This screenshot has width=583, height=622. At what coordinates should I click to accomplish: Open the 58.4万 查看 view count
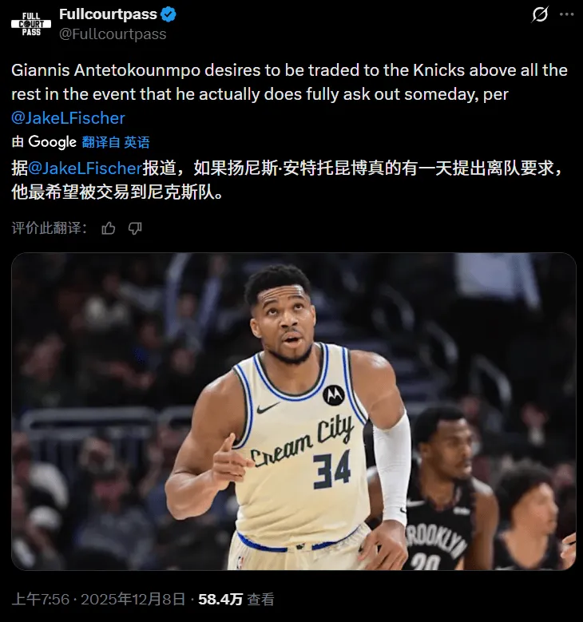tap(236, 599)
